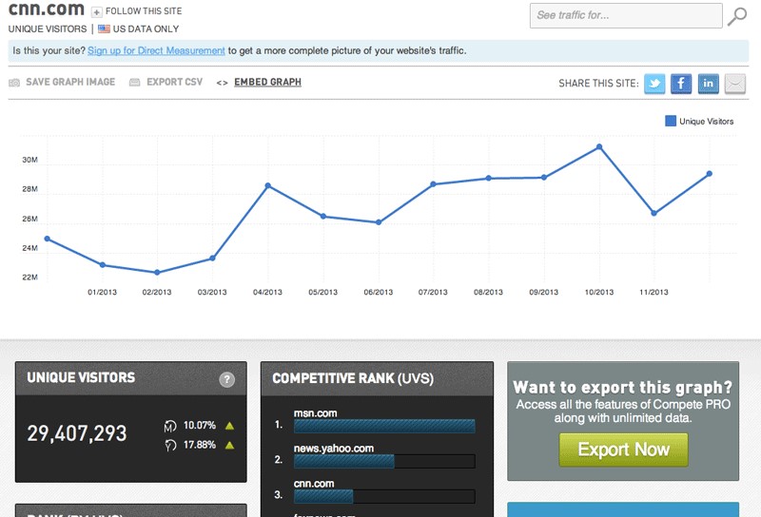
Task: Click the 04/2013 data point on graph
Action: point(268,185)
